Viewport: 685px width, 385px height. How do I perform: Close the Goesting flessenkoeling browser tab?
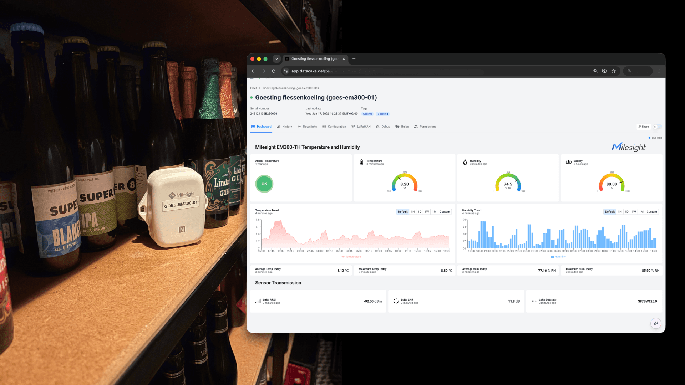pyautogui.click(x=344, y=59)
